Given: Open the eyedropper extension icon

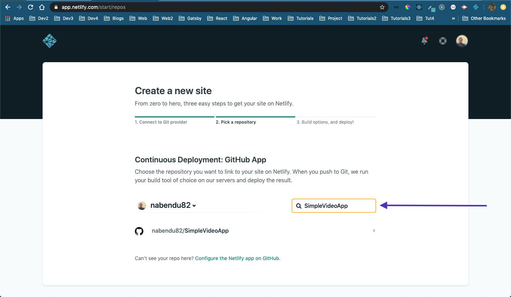Looking at the screenshot, I should point(431,7).
